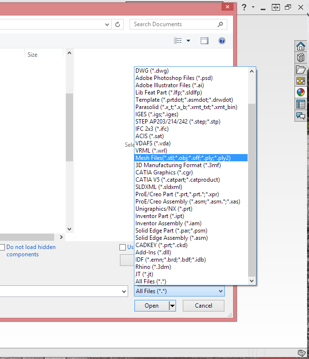Open SOLIDWORKS Resources home tab
Image resolution: width=309 pixels, height=359 pixels.
(301, 46)
